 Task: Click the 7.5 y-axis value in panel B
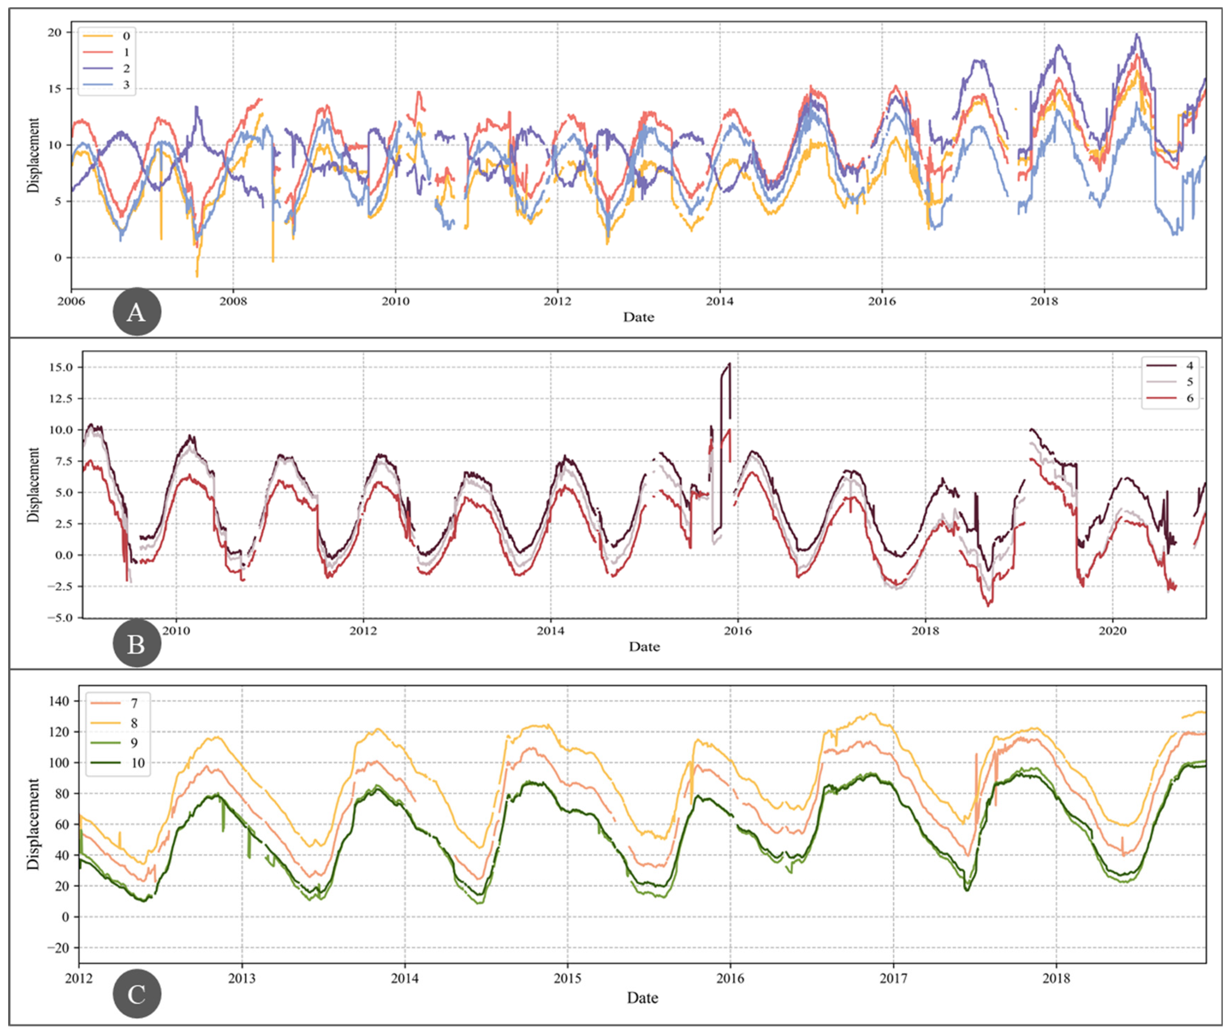pos(64,461)
